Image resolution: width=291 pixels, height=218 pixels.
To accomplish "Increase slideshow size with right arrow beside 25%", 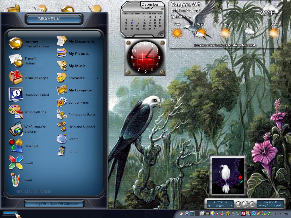I will [x=226, y=202].
